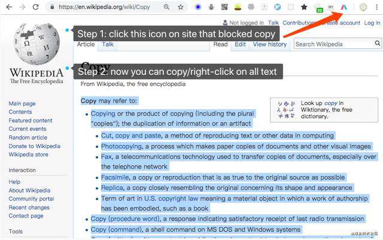Bookmark this page with the star outline icon
The height and width of the screenshot is (240, 383).
click(x=181, y=7)
